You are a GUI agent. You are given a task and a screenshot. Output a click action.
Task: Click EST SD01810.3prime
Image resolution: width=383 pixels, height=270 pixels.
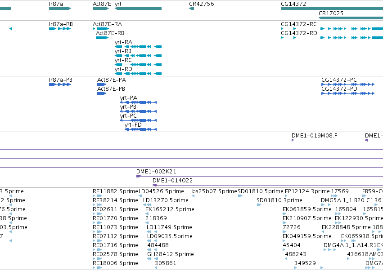259,205
